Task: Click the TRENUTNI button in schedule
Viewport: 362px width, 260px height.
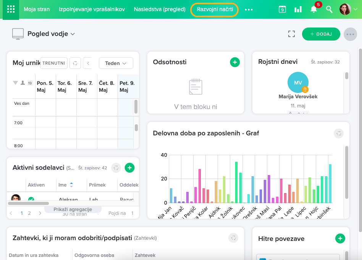Action: (x=54, y=63)
